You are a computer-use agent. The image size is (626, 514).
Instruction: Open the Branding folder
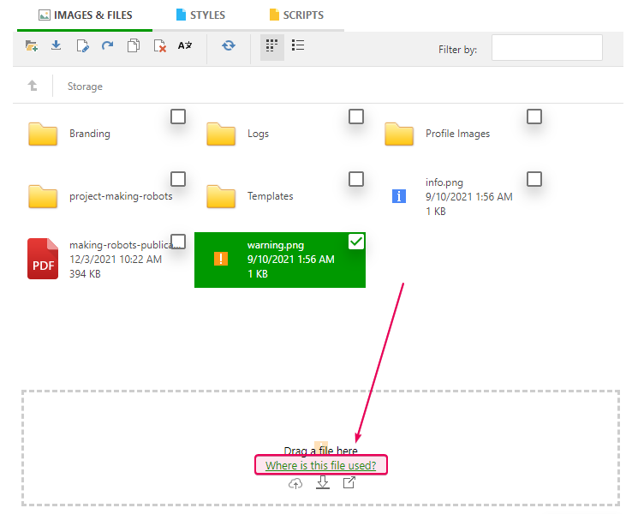(43, 134)
